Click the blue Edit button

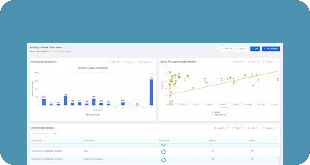pos(256,48)
